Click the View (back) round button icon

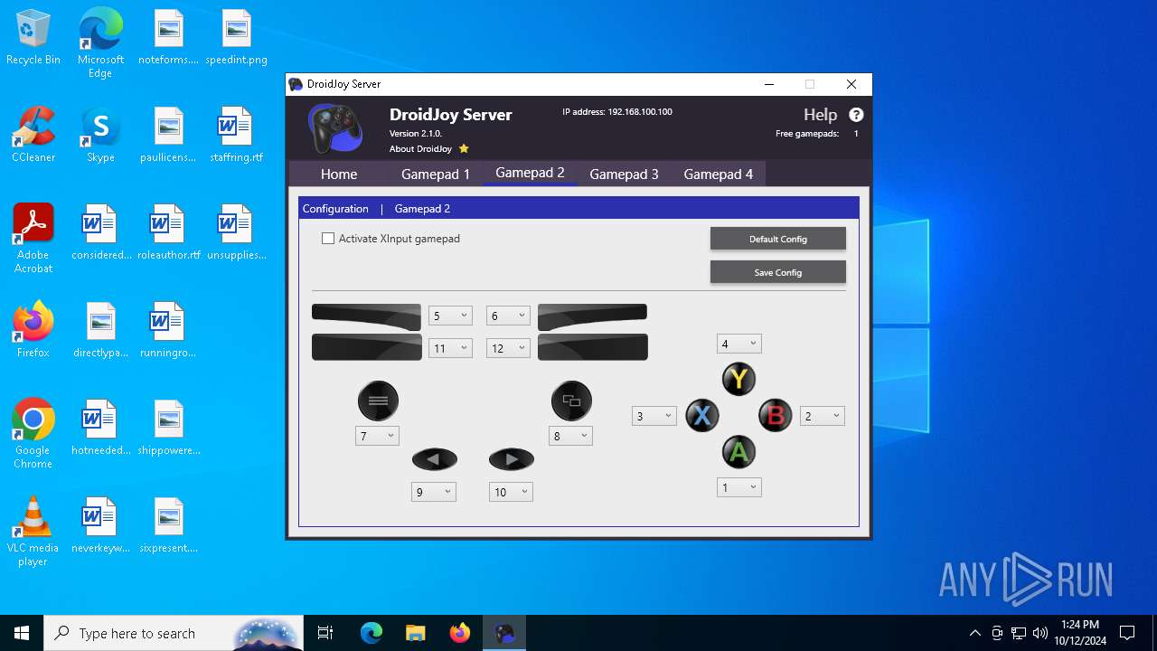coord(571,401)
